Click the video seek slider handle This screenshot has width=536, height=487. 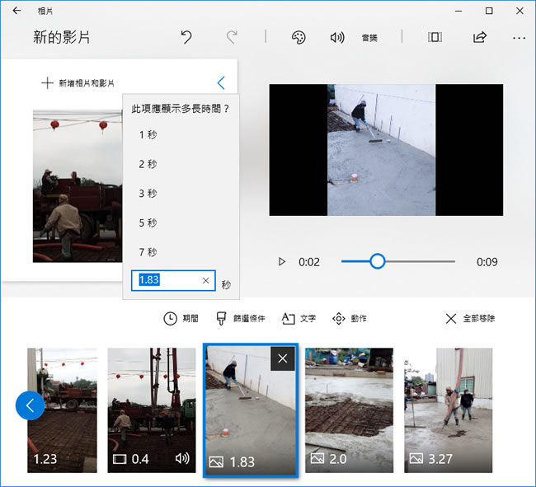click(377, 261)
